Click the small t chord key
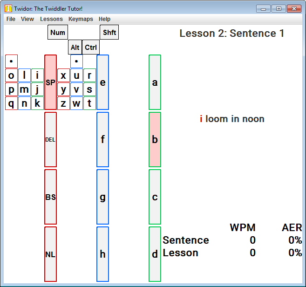Viewport: 306px width, 287px height. (89, 103)
